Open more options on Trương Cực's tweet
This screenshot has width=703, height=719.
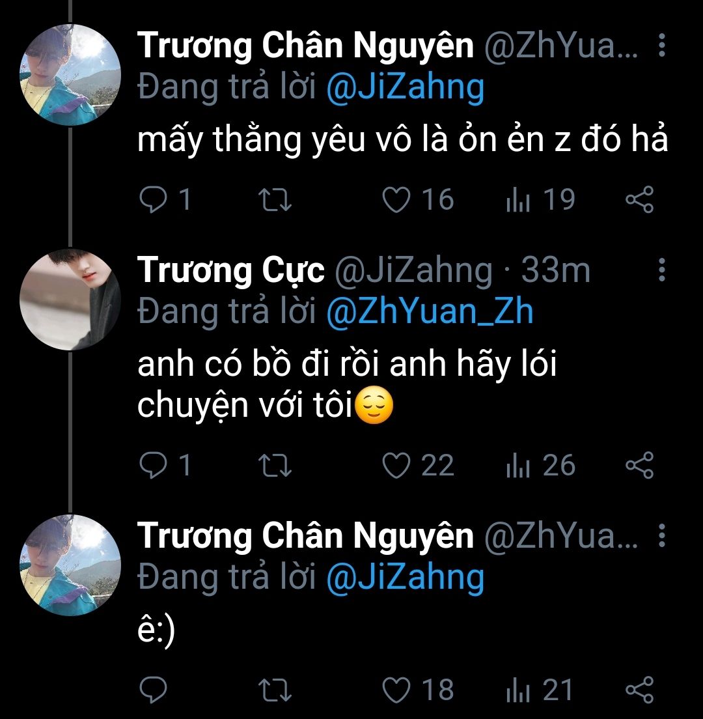click(661, 270)
